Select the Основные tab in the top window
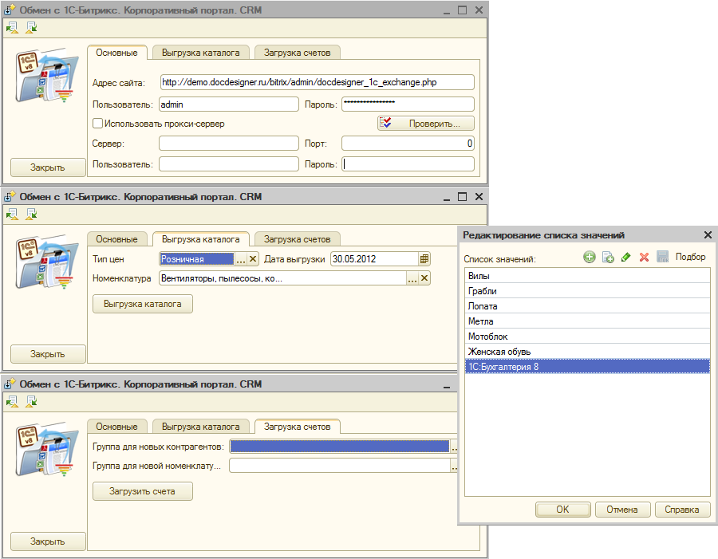This screenshot has width=718, height=559. pyautogui.click(x=116, y=53)
